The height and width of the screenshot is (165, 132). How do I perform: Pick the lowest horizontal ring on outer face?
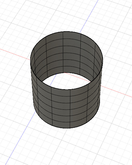(66, 122)
